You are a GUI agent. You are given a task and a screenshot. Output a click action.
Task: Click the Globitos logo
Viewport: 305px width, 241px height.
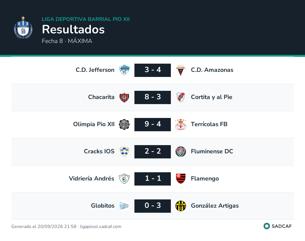[x=124, y=206]
